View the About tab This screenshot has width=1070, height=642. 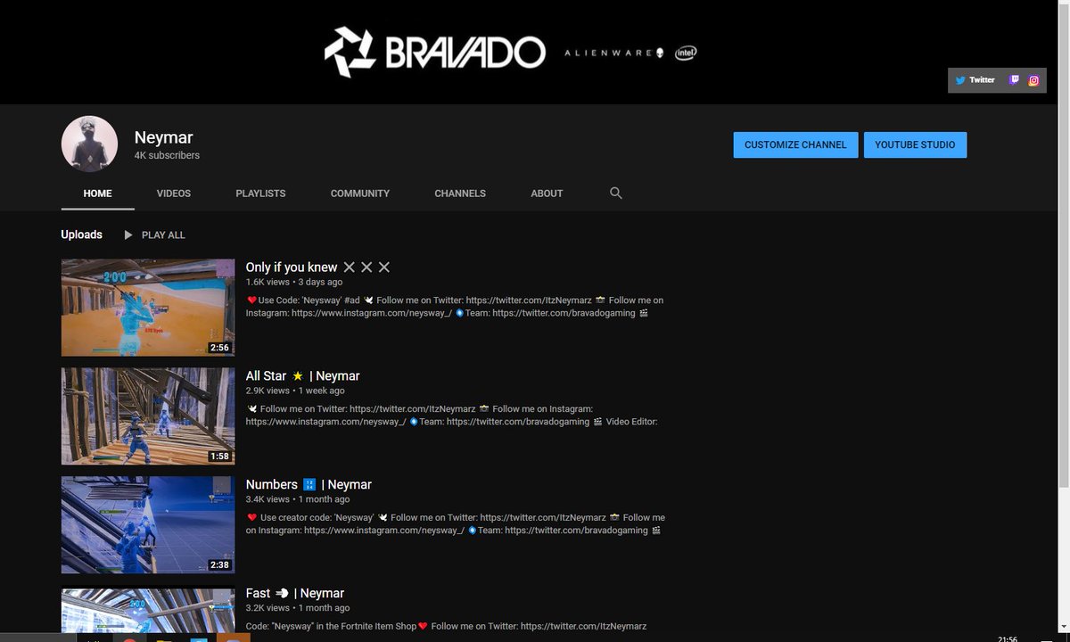(547, 193)
